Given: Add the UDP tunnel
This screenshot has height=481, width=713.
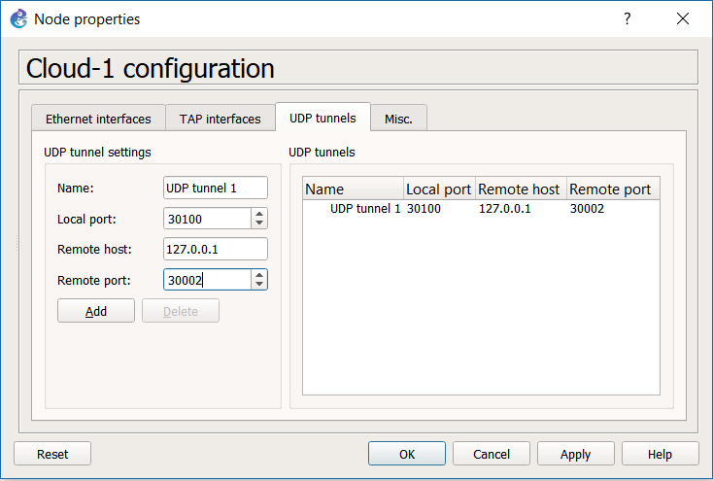Looking at the screenshot, I should click(x=96, y=311).
